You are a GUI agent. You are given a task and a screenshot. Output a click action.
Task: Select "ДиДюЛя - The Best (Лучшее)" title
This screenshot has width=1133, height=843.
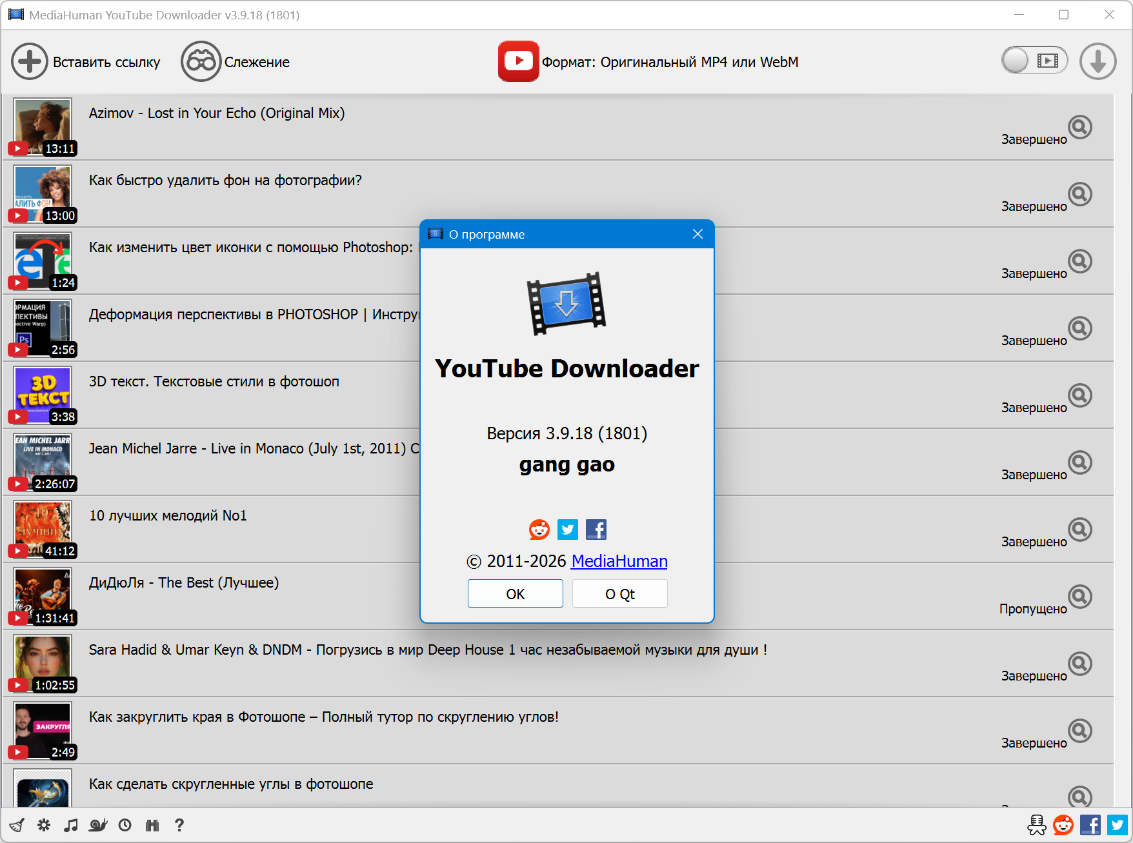[x=184, y=582]
